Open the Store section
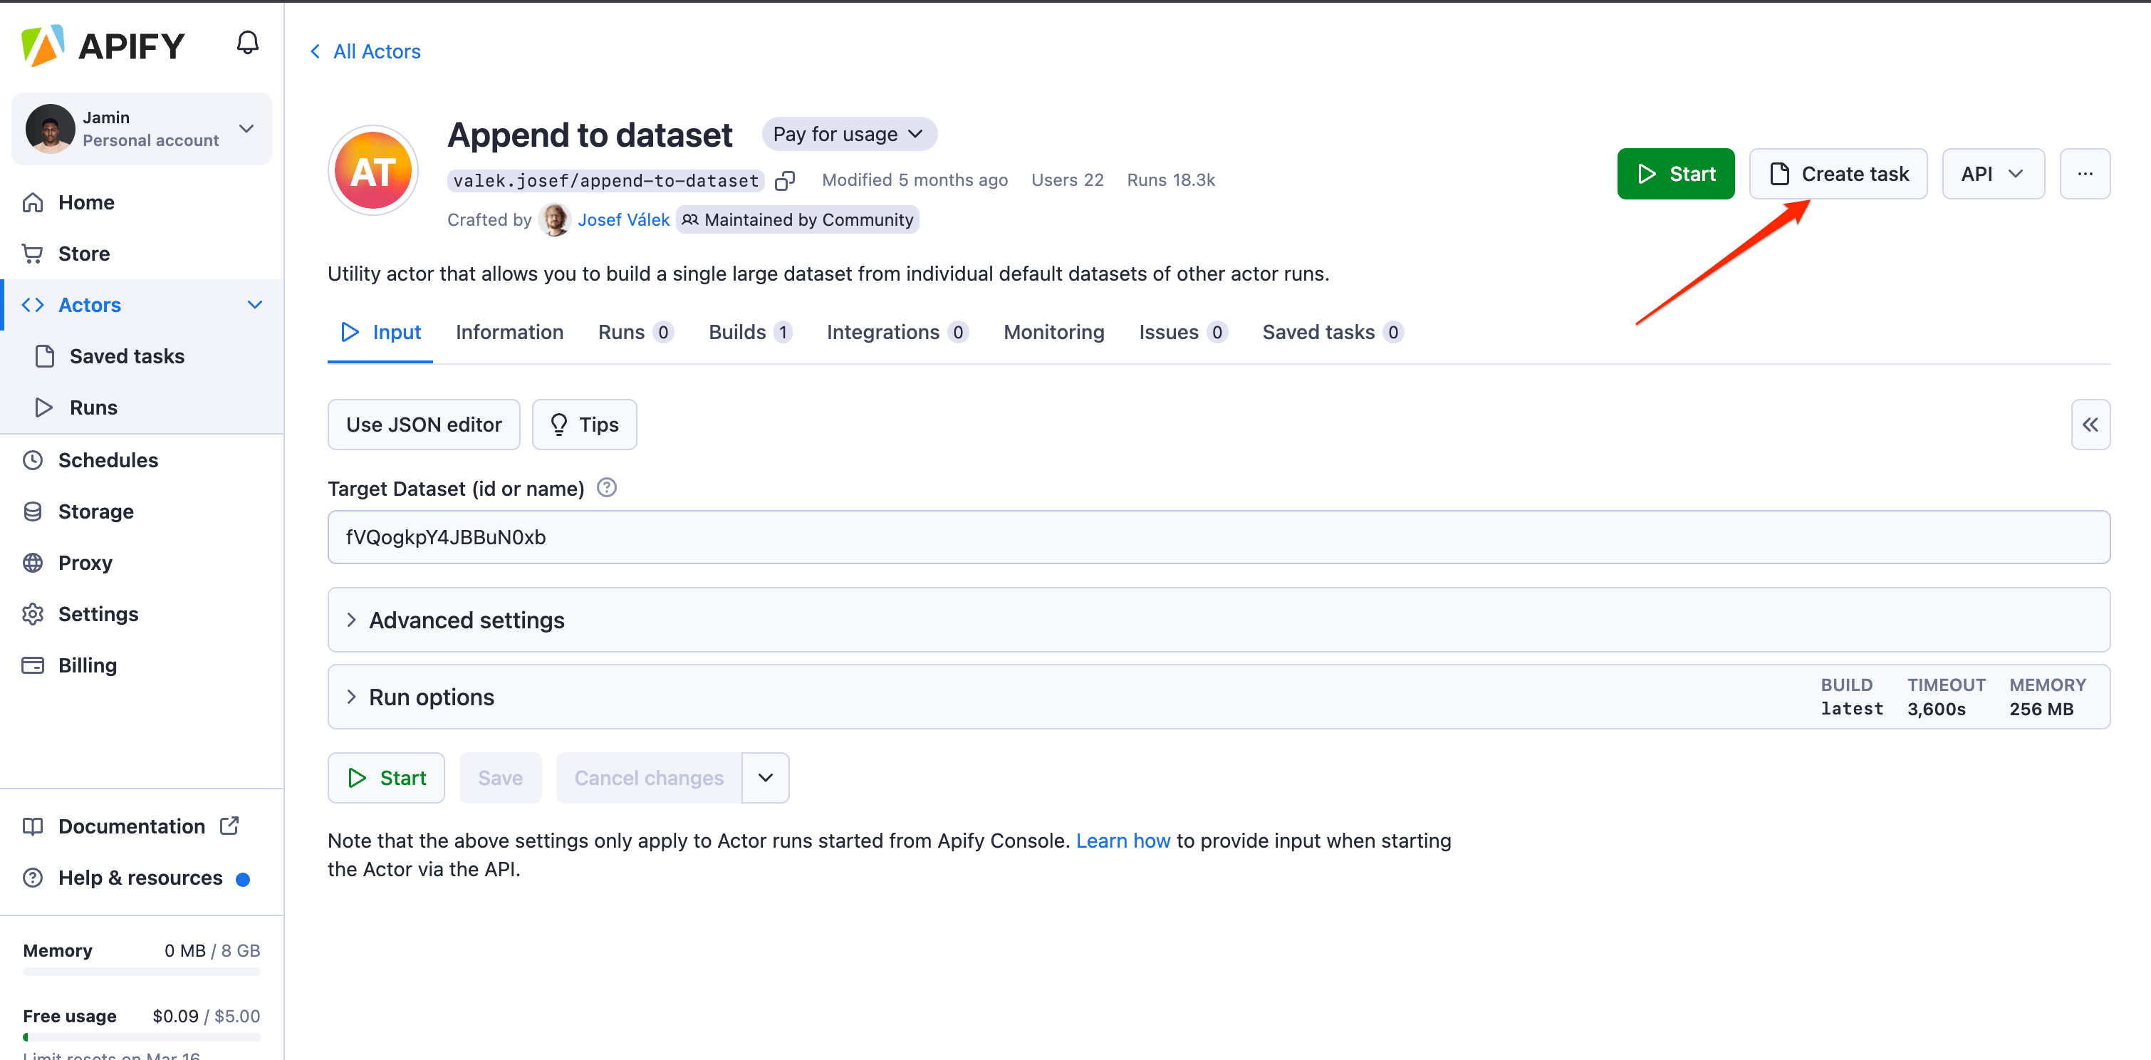The width and height of the screenshot is (2151, 1060). tap(83, 253)
